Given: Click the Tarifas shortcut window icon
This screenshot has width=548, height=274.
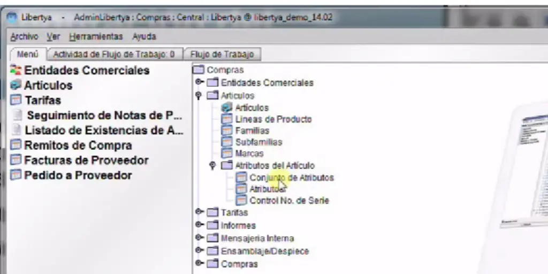Looking at the screenshot, I should tap(16, 100).
